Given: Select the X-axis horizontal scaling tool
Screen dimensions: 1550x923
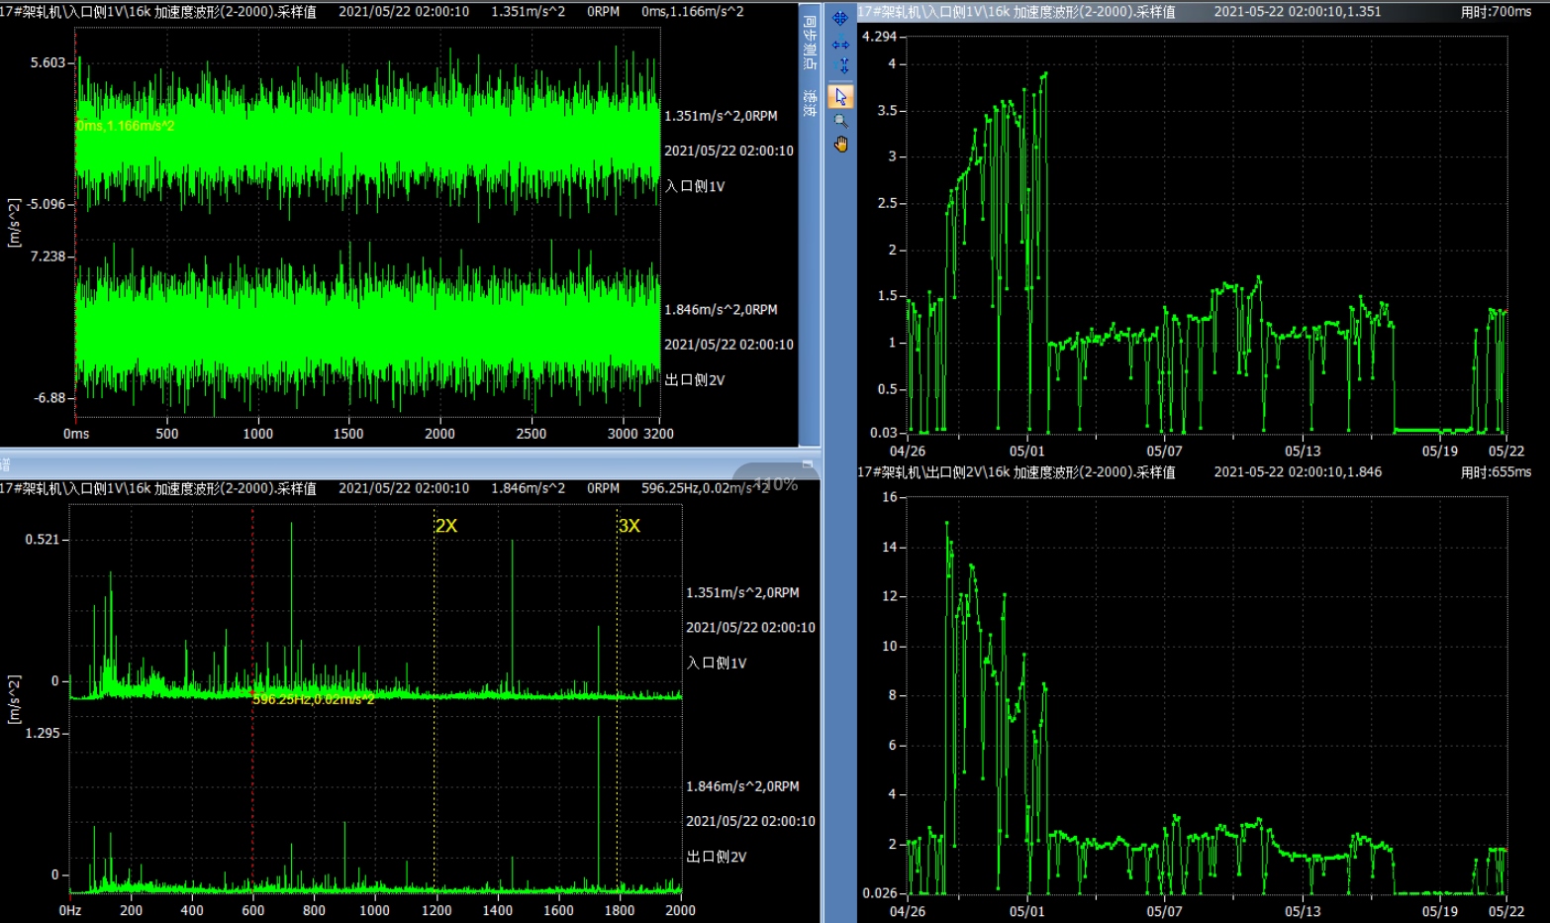Looking at the screenshot, I should (x=840, y=45).
